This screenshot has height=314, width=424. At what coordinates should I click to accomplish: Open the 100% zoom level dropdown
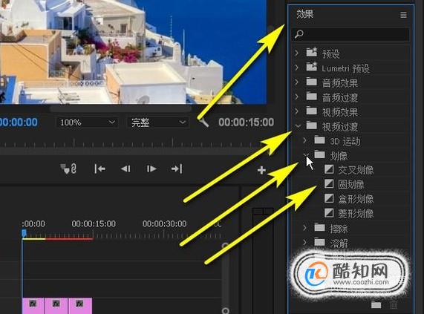[x=87, y=122]
